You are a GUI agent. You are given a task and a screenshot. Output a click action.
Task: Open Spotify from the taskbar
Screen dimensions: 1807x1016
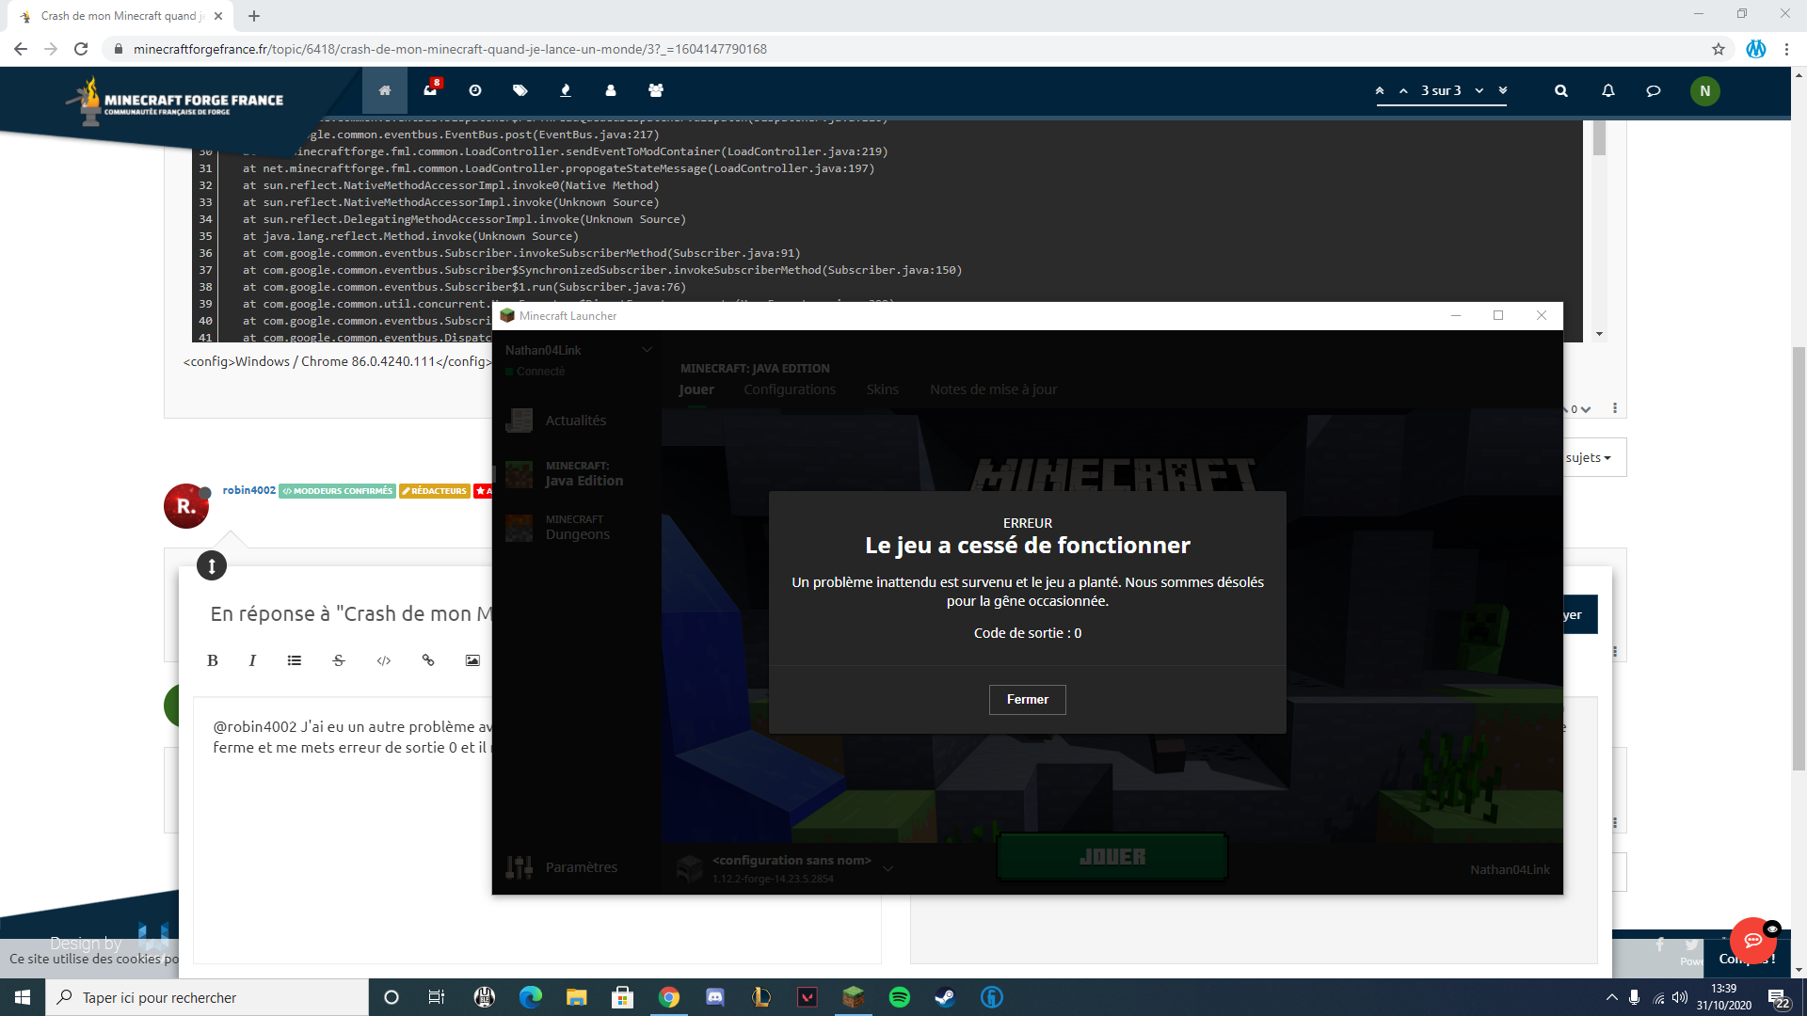(x=899, y=997)
